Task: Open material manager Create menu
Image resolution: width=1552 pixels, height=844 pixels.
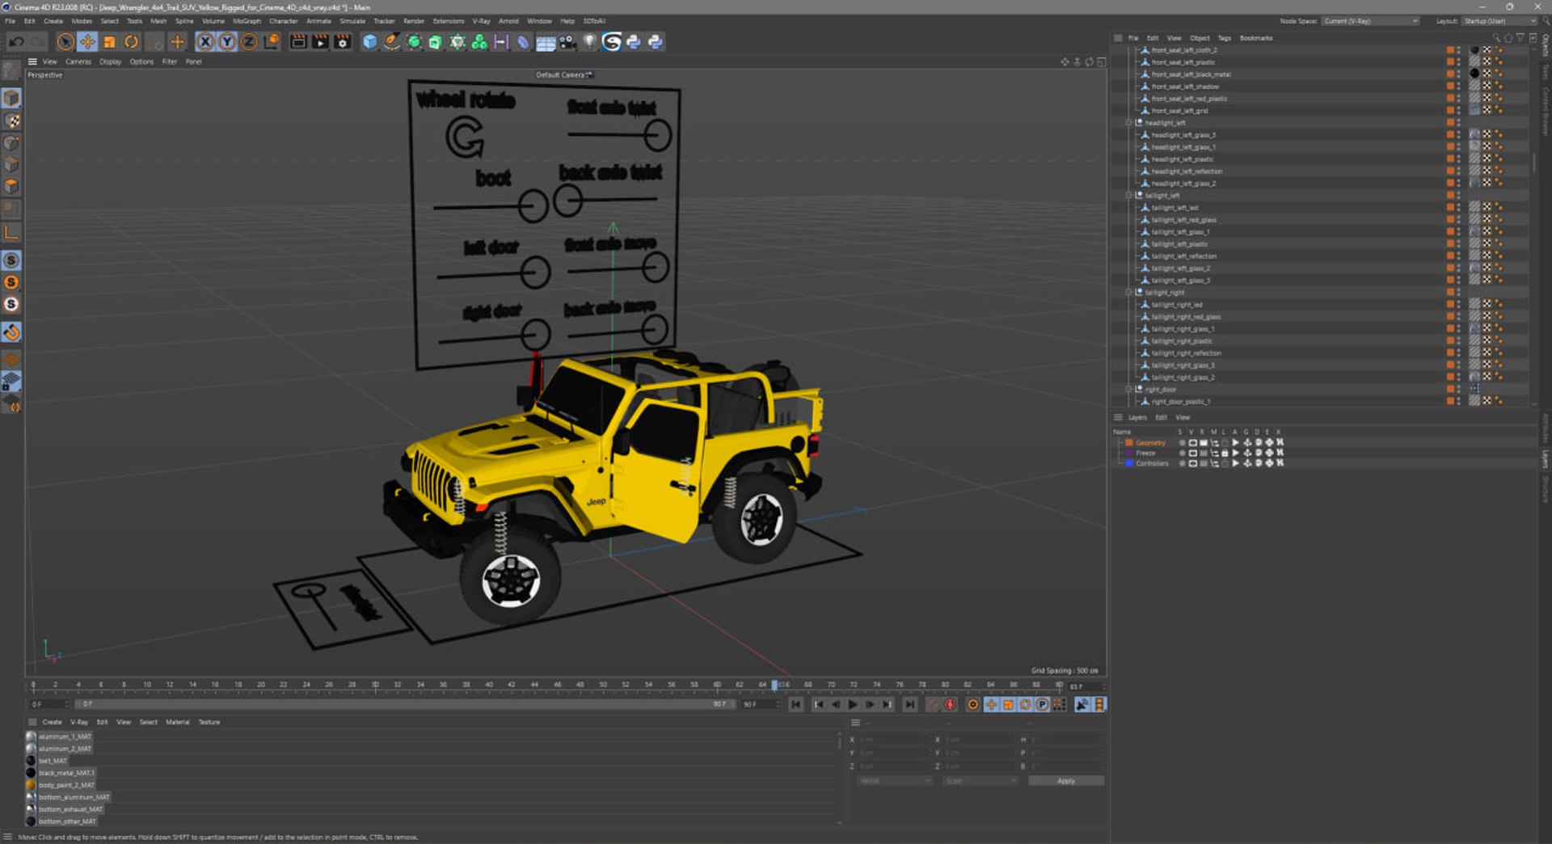Action: pyautogui.click(x=52, y=722)
